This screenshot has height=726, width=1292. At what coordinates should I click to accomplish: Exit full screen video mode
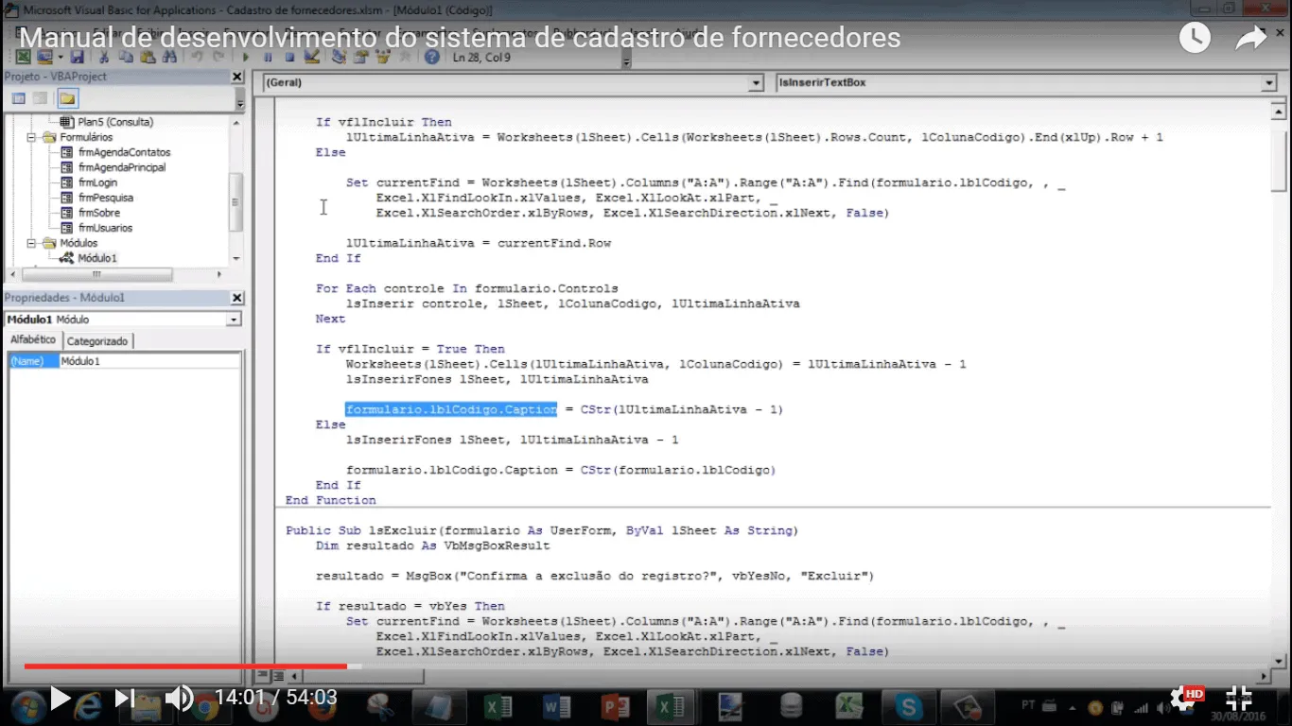1239,698
